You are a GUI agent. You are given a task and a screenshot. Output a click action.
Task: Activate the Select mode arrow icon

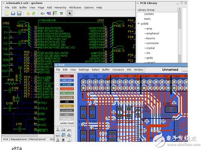click(x=70, y=13)
